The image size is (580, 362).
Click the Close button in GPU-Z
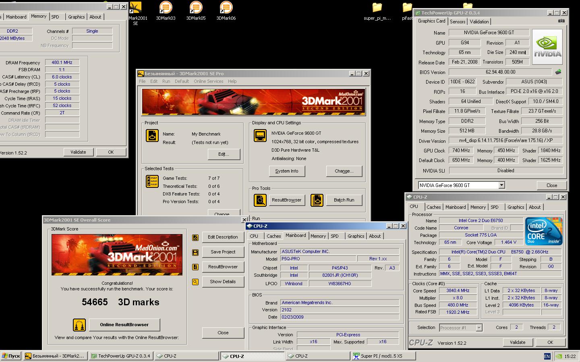click(x=552, y=185)
